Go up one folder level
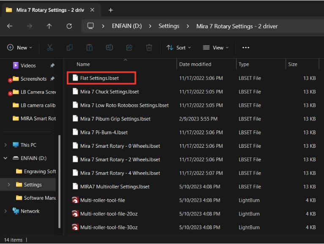 coord(49,26)
